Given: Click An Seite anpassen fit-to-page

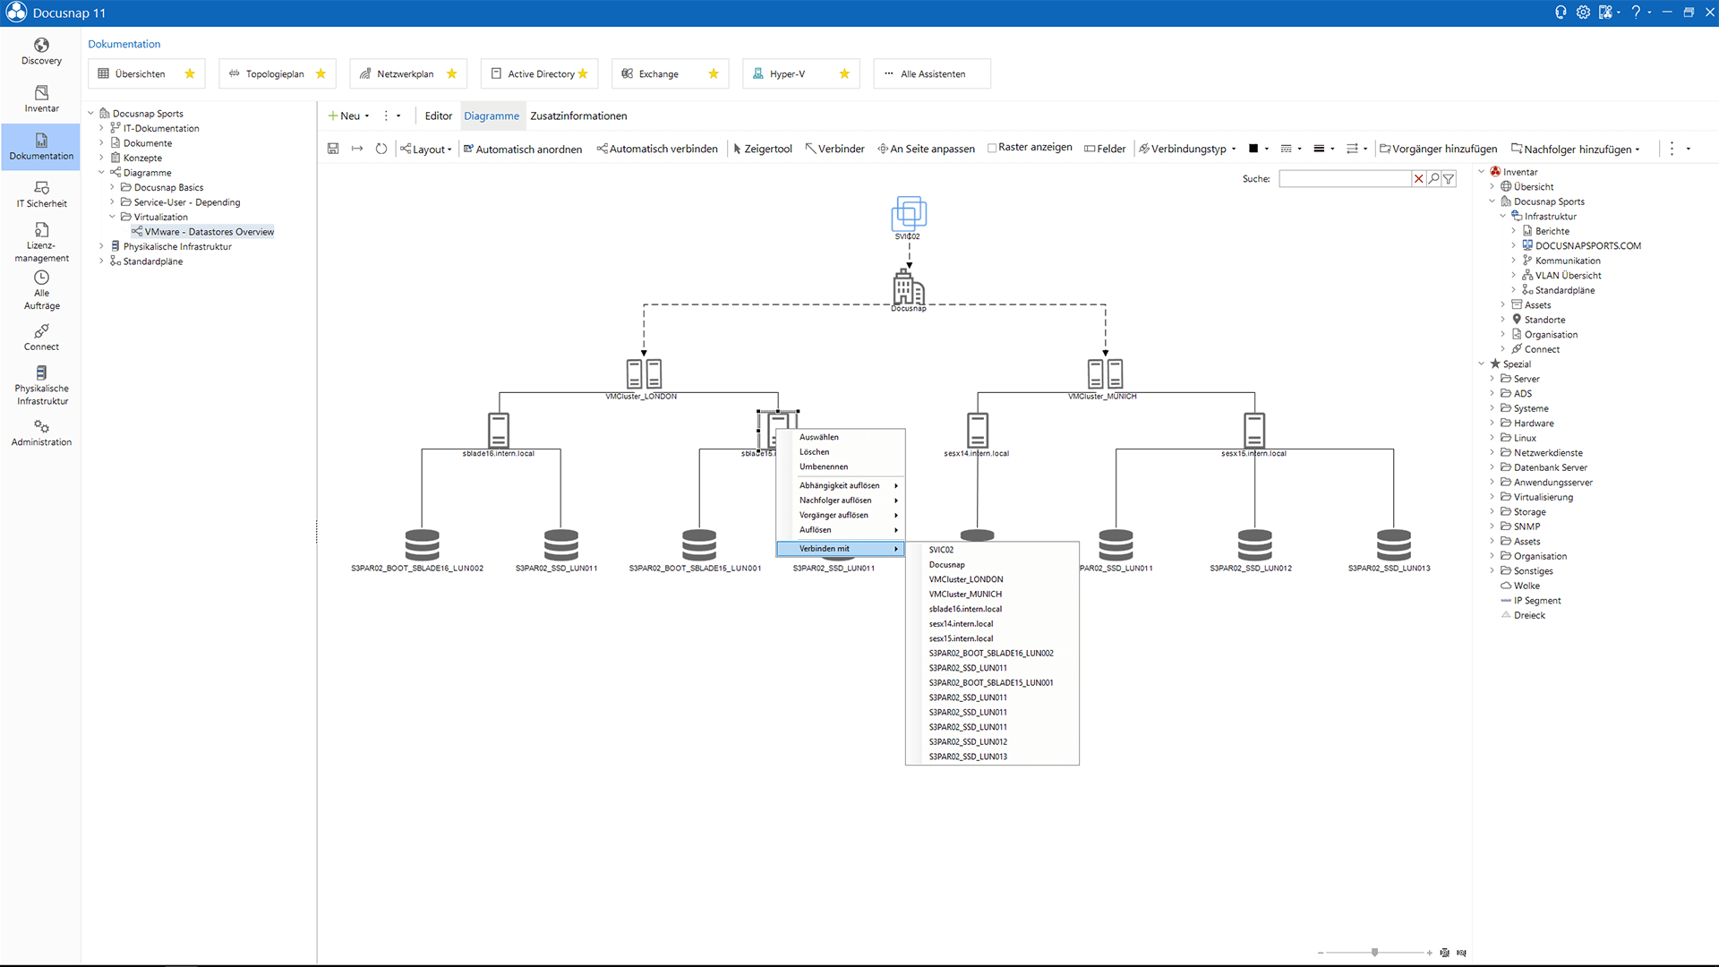Looking at the screenshot, I should click(x=926, y=149).
